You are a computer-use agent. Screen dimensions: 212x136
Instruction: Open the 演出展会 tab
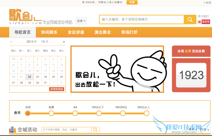click(x=103, y=32)
